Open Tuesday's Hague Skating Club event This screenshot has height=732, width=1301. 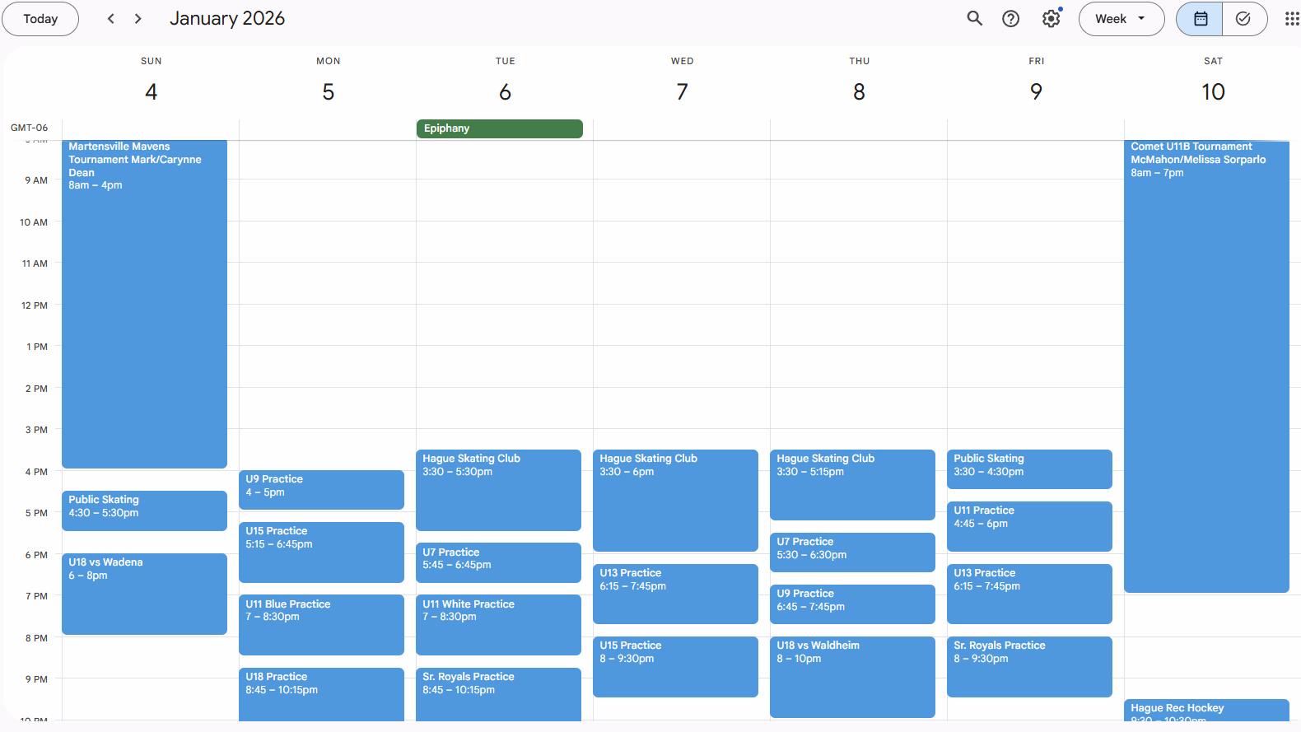tap(498, 489)
